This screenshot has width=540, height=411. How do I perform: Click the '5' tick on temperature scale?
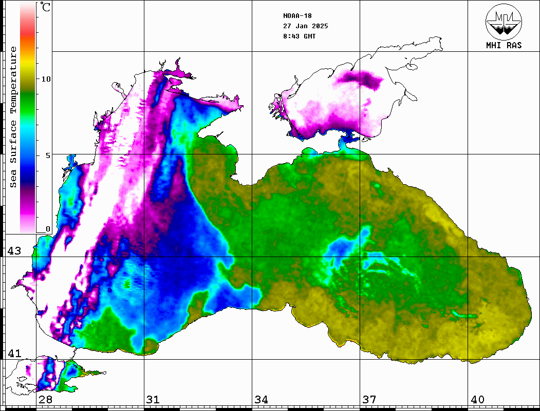coord(47,155)
